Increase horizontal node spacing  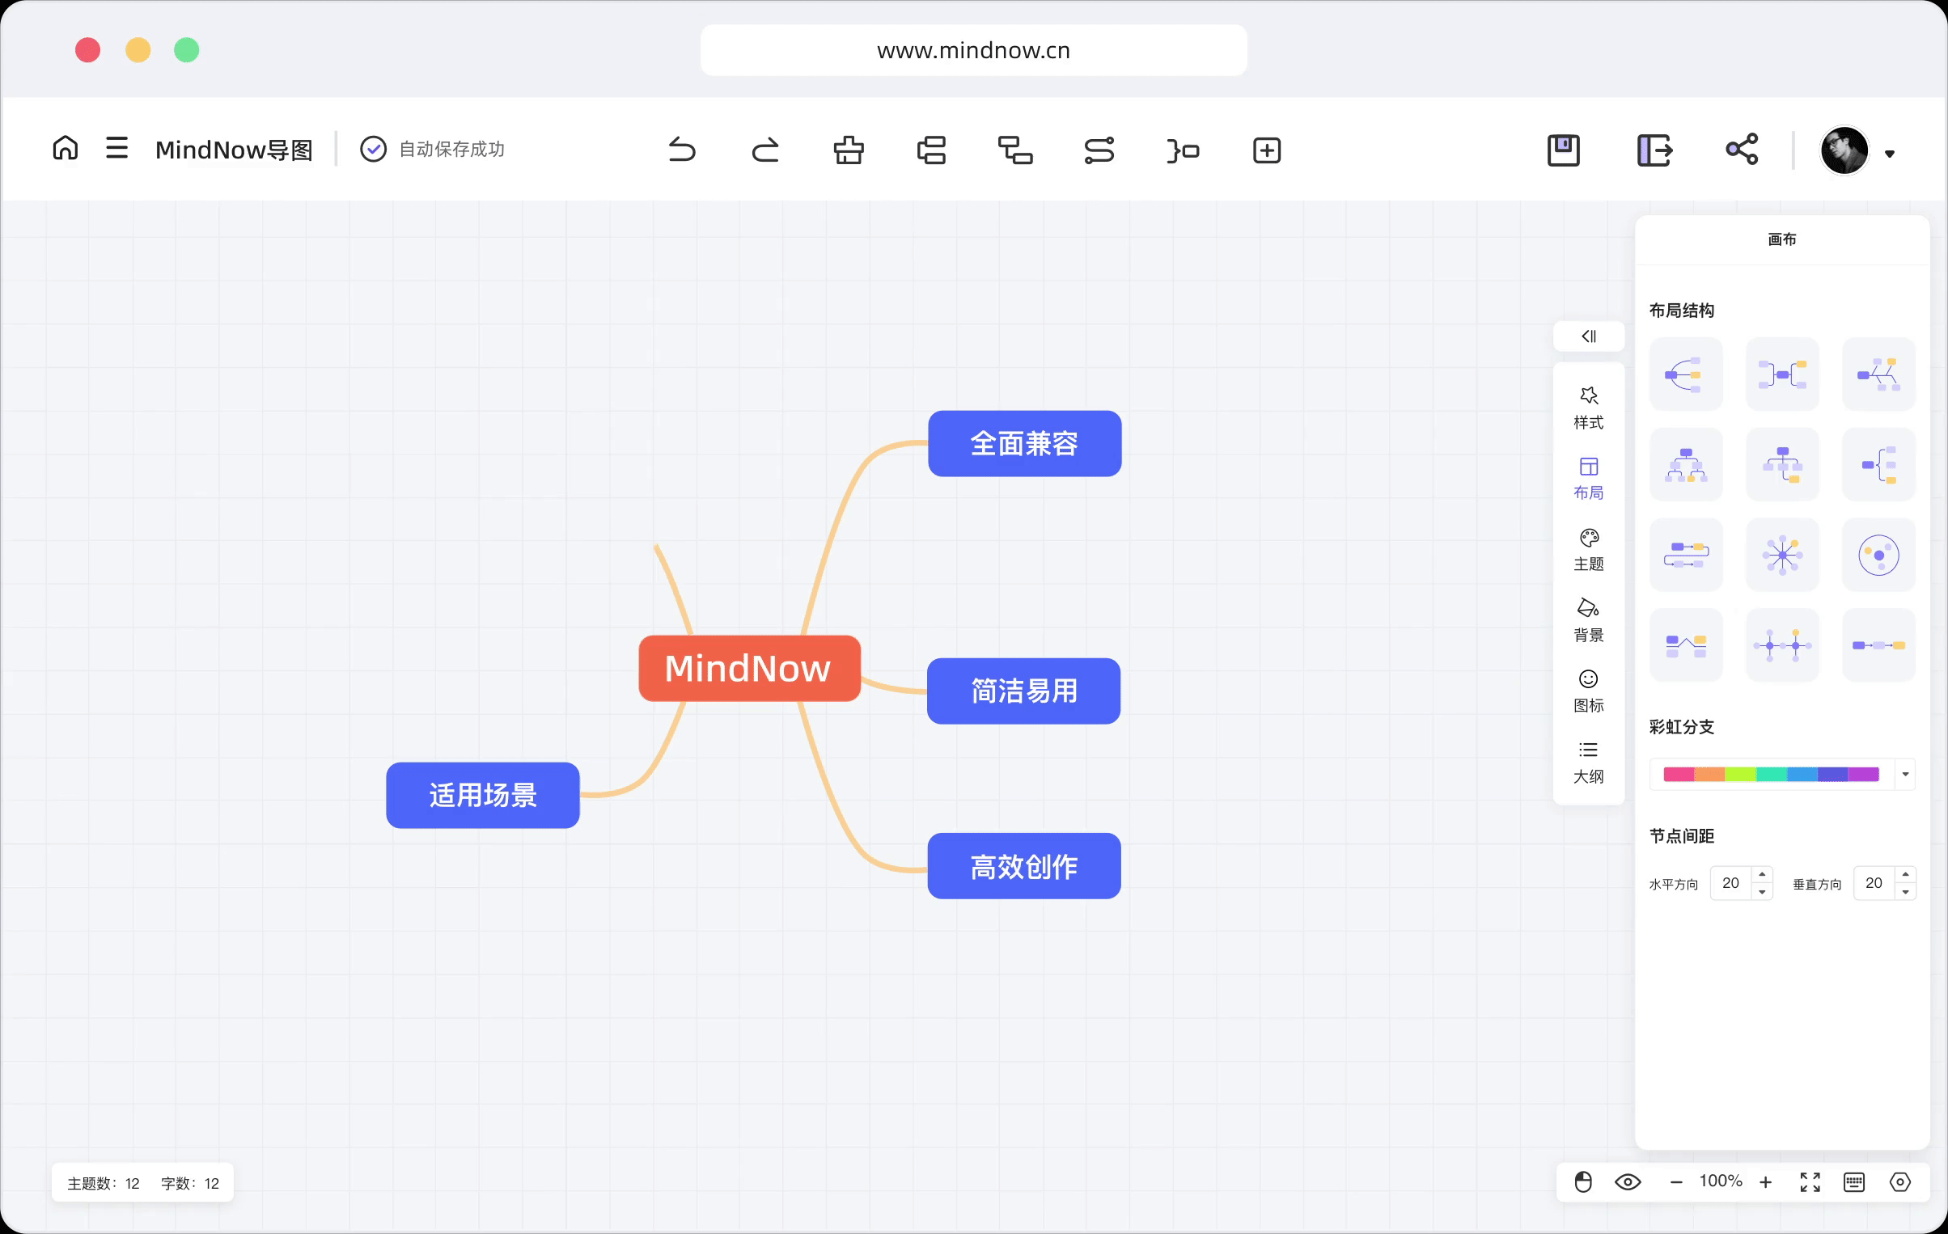click(1762, 875)
